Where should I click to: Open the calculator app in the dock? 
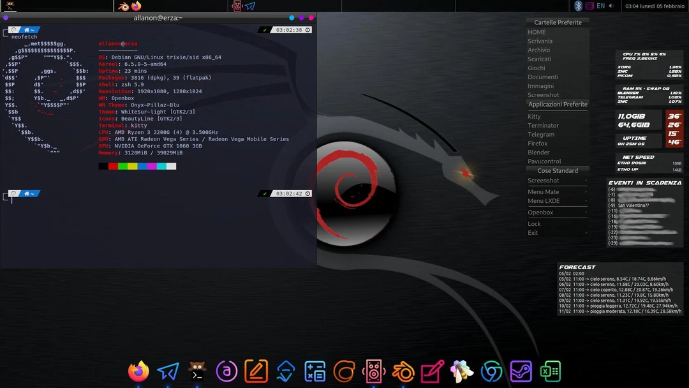click(x=315, y=370)
